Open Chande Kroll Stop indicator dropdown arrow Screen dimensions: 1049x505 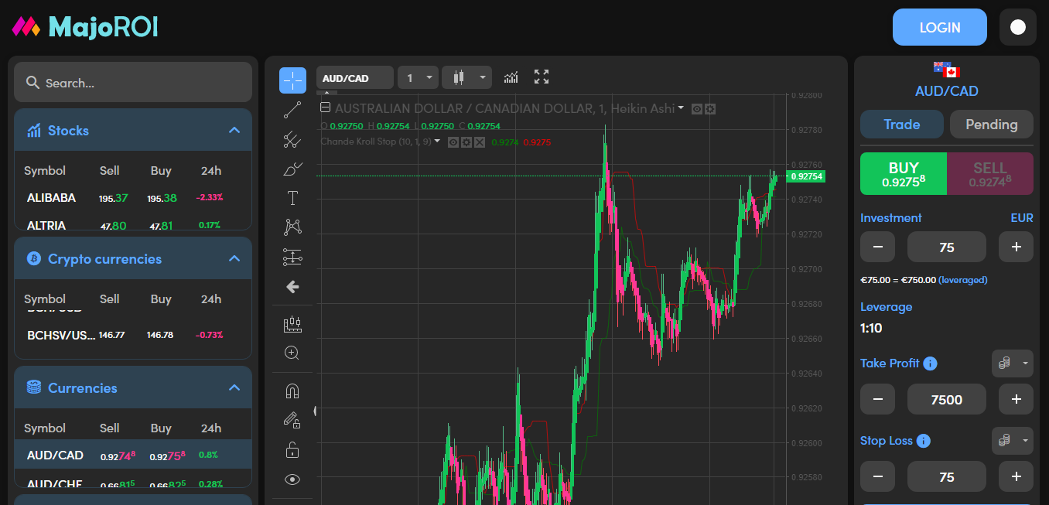(x=437, y=142)
